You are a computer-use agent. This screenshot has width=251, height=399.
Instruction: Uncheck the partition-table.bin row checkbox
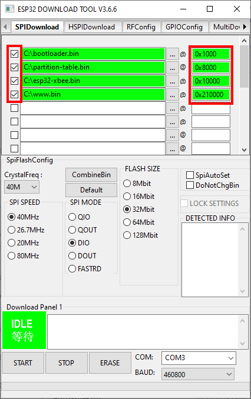[15, 68]
